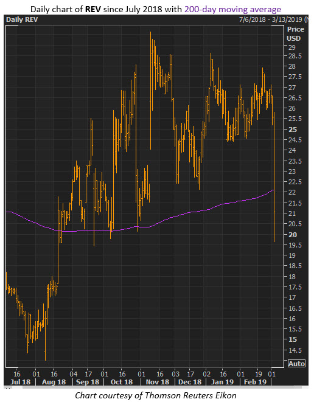Image resolution: width=314 pixels, height=402 pixels.
Task: Select the 22.5 price axis value
Action: [x=295, y=182]
